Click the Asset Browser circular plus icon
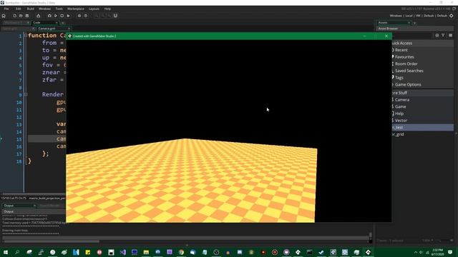458x257 pixels. point(437,35)
